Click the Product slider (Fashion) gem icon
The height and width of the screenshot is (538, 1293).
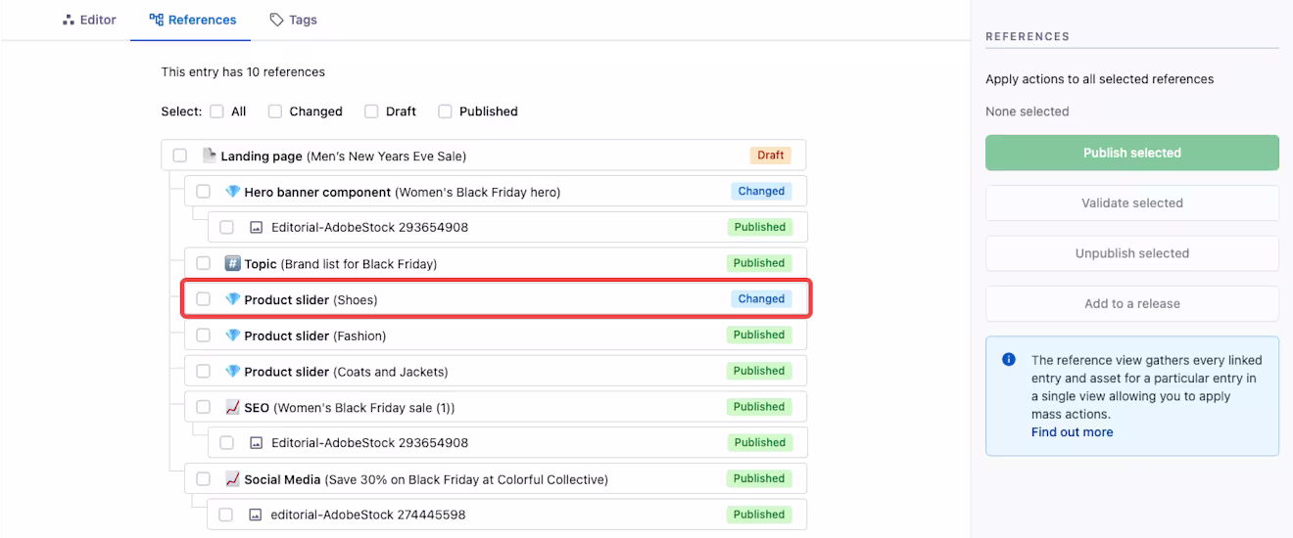click(x=232, y=336)
